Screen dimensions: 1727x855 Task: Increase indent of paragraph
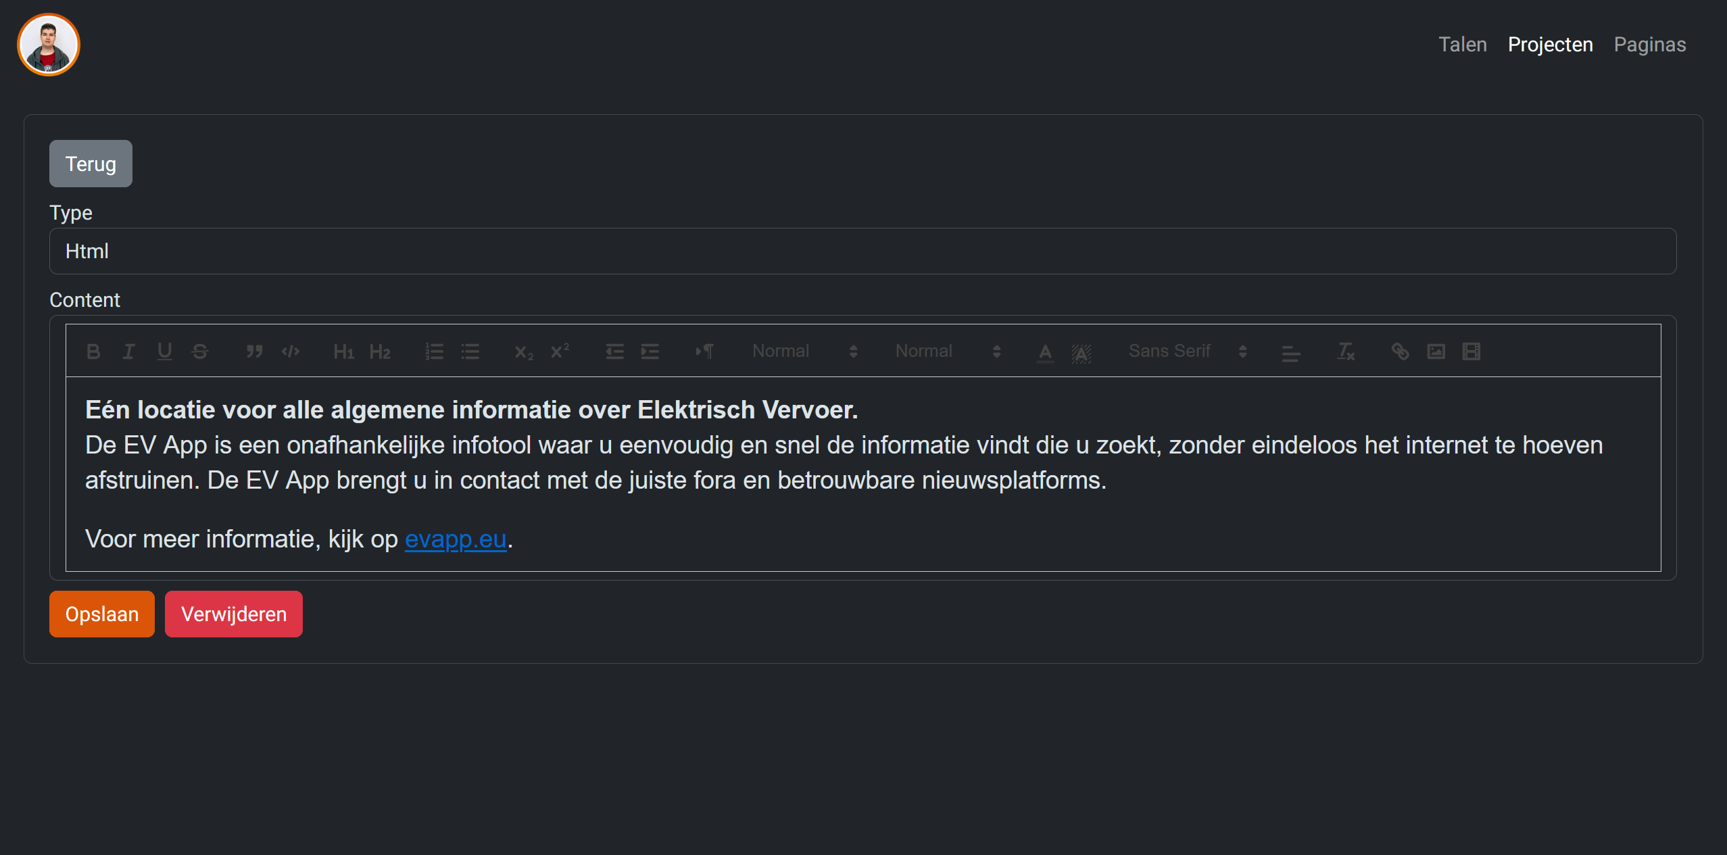point(650,351)
